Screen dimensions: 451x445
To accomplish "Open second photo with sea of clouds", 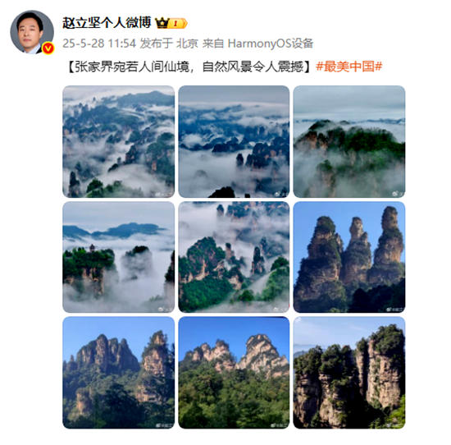I will click(x=234, y=141).
